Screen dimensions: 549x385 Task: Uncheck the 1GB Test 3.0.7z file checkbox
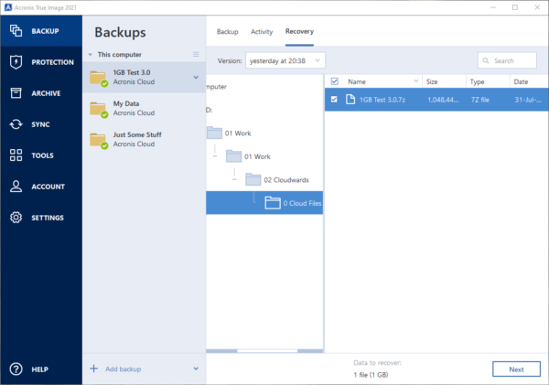(x=334, y=100)
